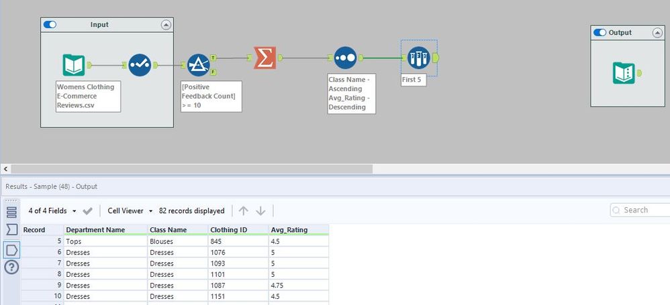
Task: Disable the Input container toggle
Action: (x=50, y=25)
